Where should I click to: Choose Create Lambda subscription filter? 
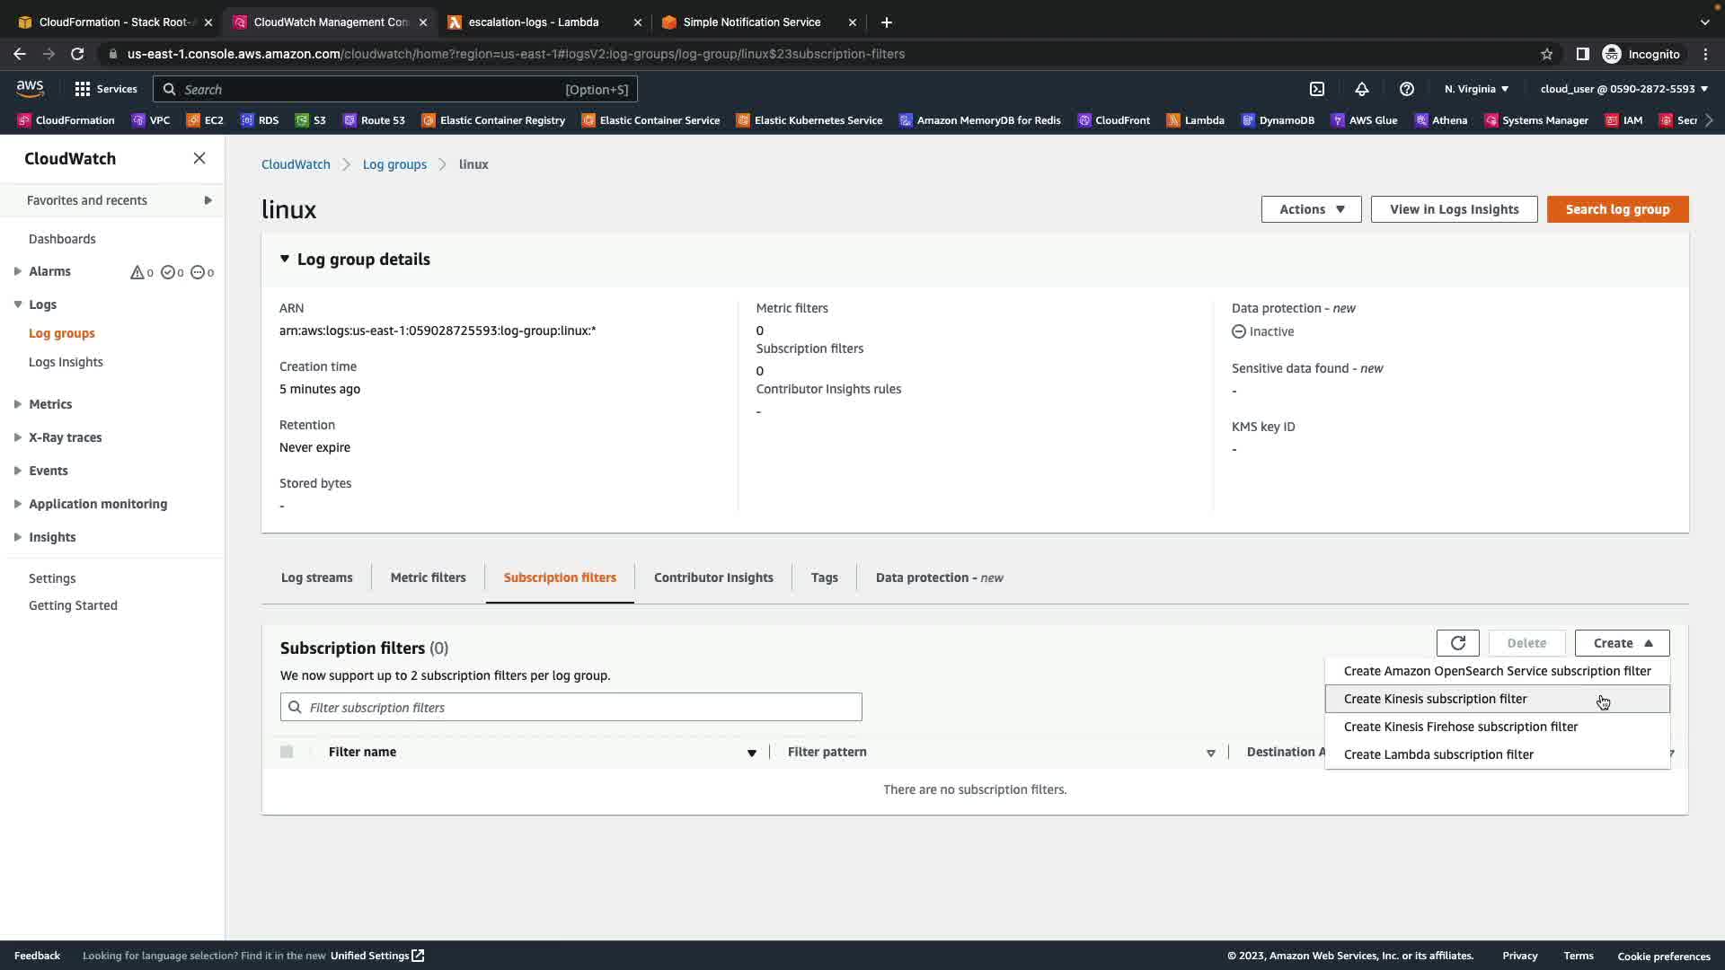(x=1438, y=754)
